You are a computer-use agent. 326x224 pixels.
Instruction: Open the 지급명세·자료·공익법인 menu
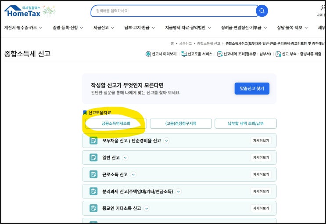188,28
